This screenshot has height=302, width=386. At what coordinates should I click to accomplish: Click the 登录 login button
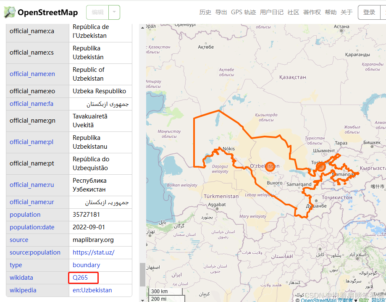pyautogui.click(x=369, y=12)
